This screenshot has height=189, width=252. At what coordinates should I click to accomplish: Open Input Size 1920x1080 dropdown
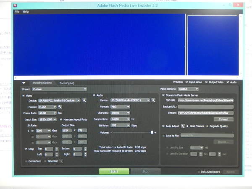pos(47,119)
